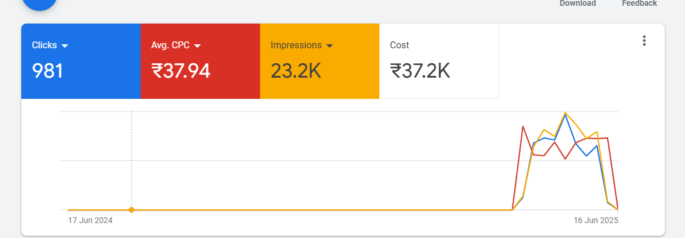Click the Download button
The height and width of the screenshot is (238, 685).
[x=578, y=3]
